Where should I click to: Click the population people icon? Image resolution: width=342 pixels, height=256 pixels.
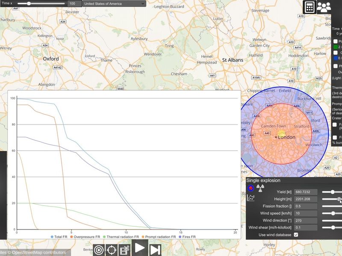324,7
